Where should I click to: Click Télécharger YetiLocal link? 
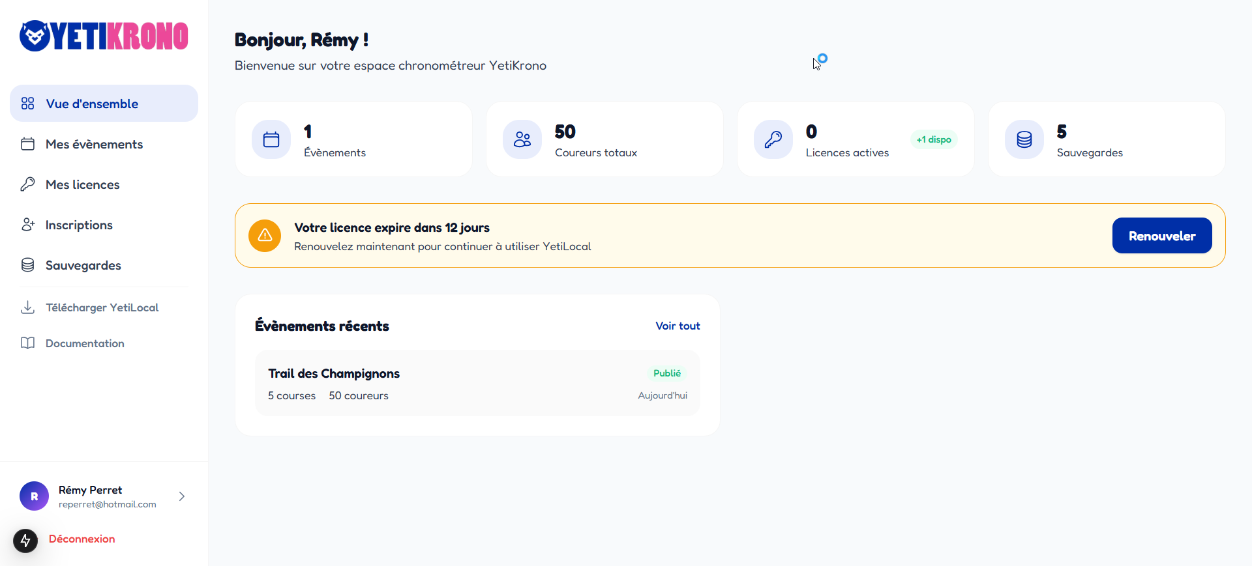(x=102, y=307)
